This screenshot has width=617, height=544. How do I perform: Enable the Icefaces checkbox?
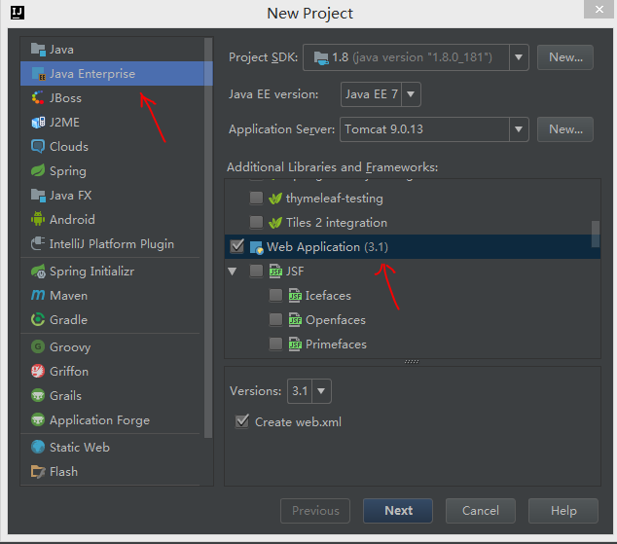[275, 296]
